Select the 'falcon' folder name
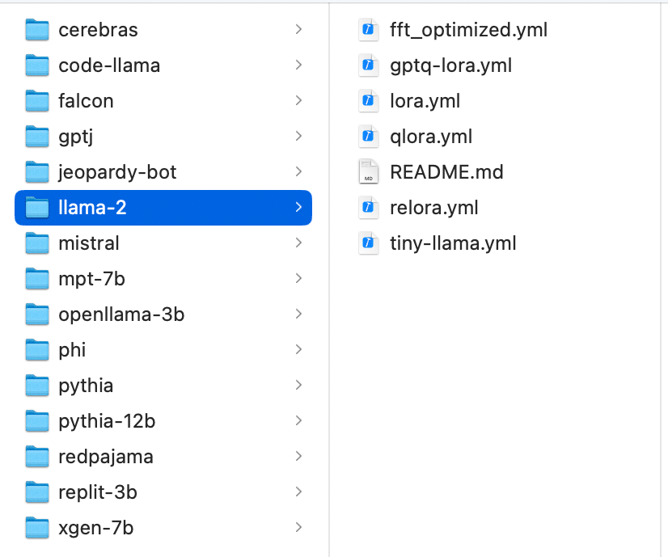The width and height of the screenshot is (668, 557). click(x=86, y=101)
